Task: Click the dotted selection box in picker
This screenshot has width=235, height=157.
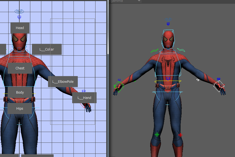Action: [x=72, y=72]
